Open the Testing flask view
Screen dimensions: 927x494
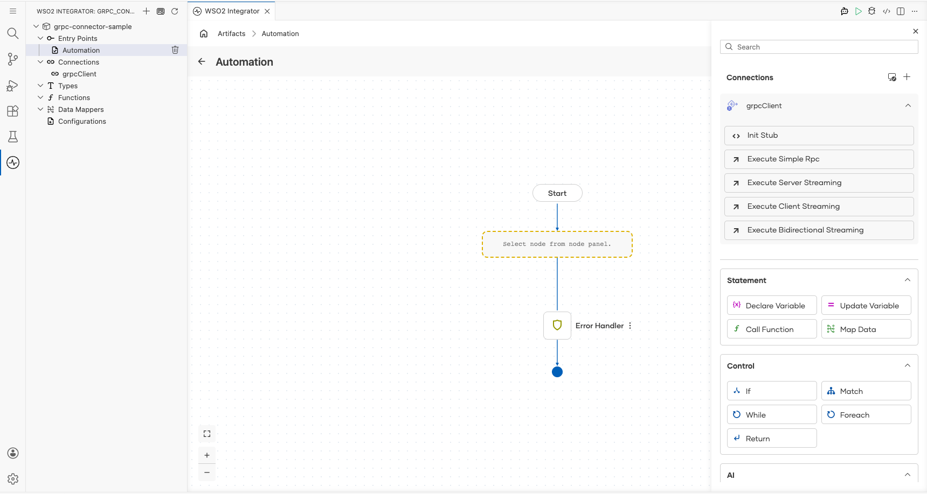[x=13, y=137]
